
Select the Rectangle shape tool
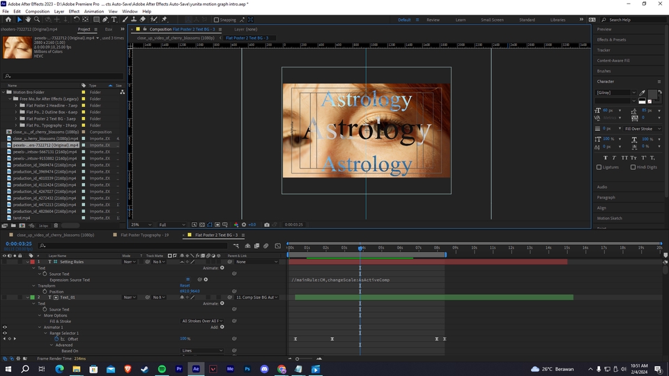point(96,19)
